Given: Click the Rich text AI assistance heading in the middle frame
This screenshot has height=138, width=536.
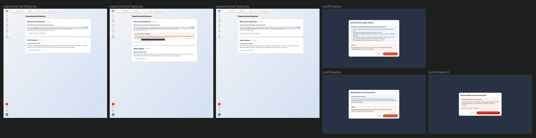Looking at the screenshot, I should pos(142,22).
